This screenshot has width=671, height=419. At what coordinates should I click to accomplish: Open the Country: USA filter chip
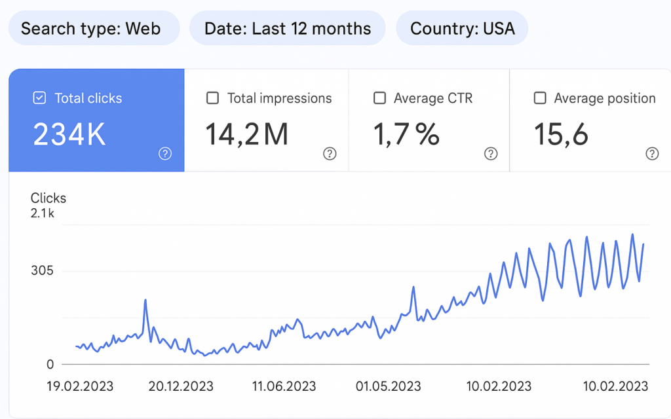click(x=462, y=28)
